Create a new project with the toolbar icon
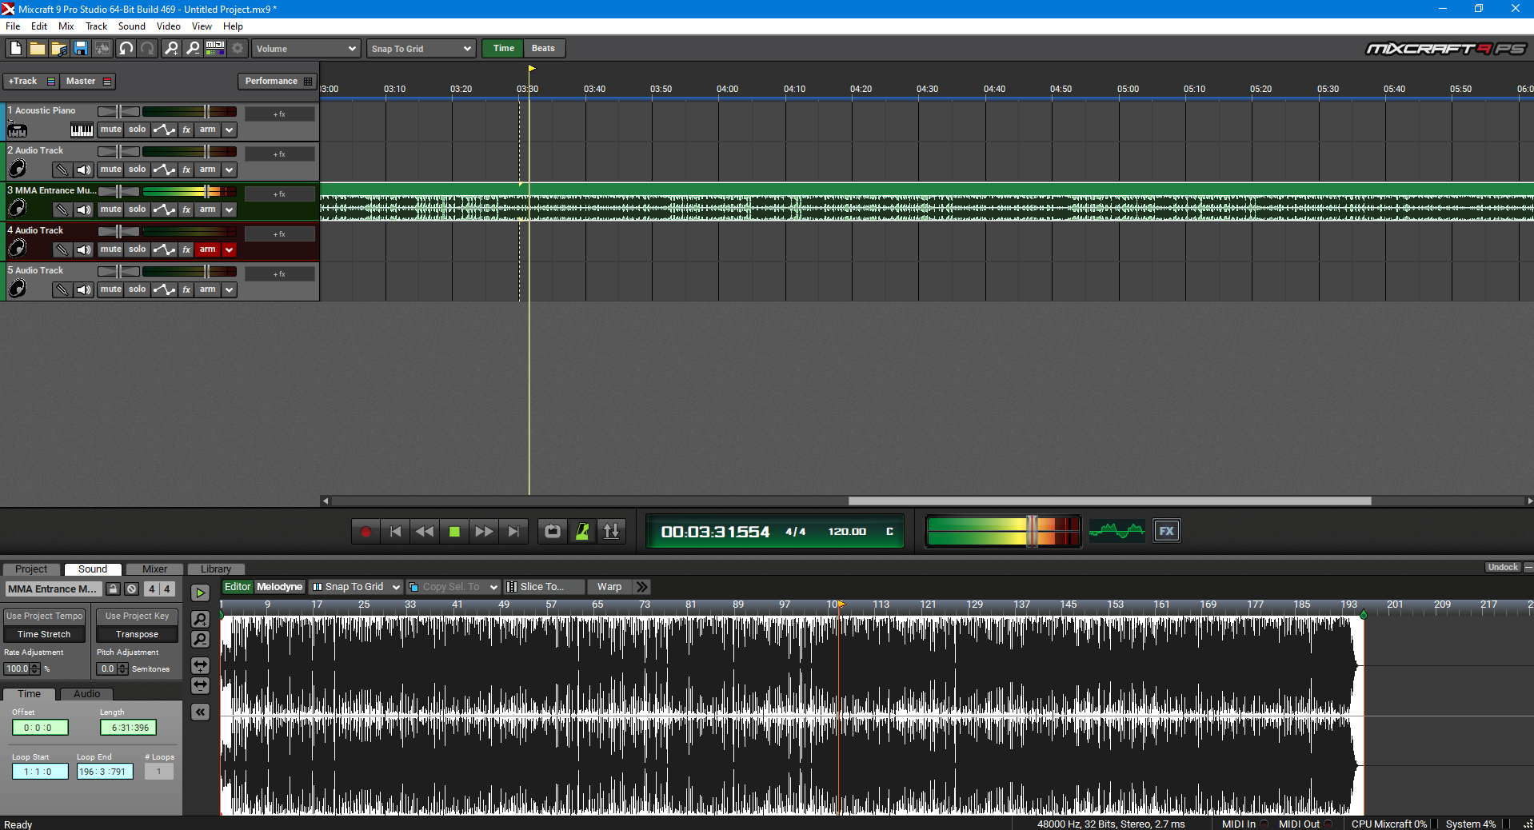The height and width of the screenshot is (830, 1534). 15,49
